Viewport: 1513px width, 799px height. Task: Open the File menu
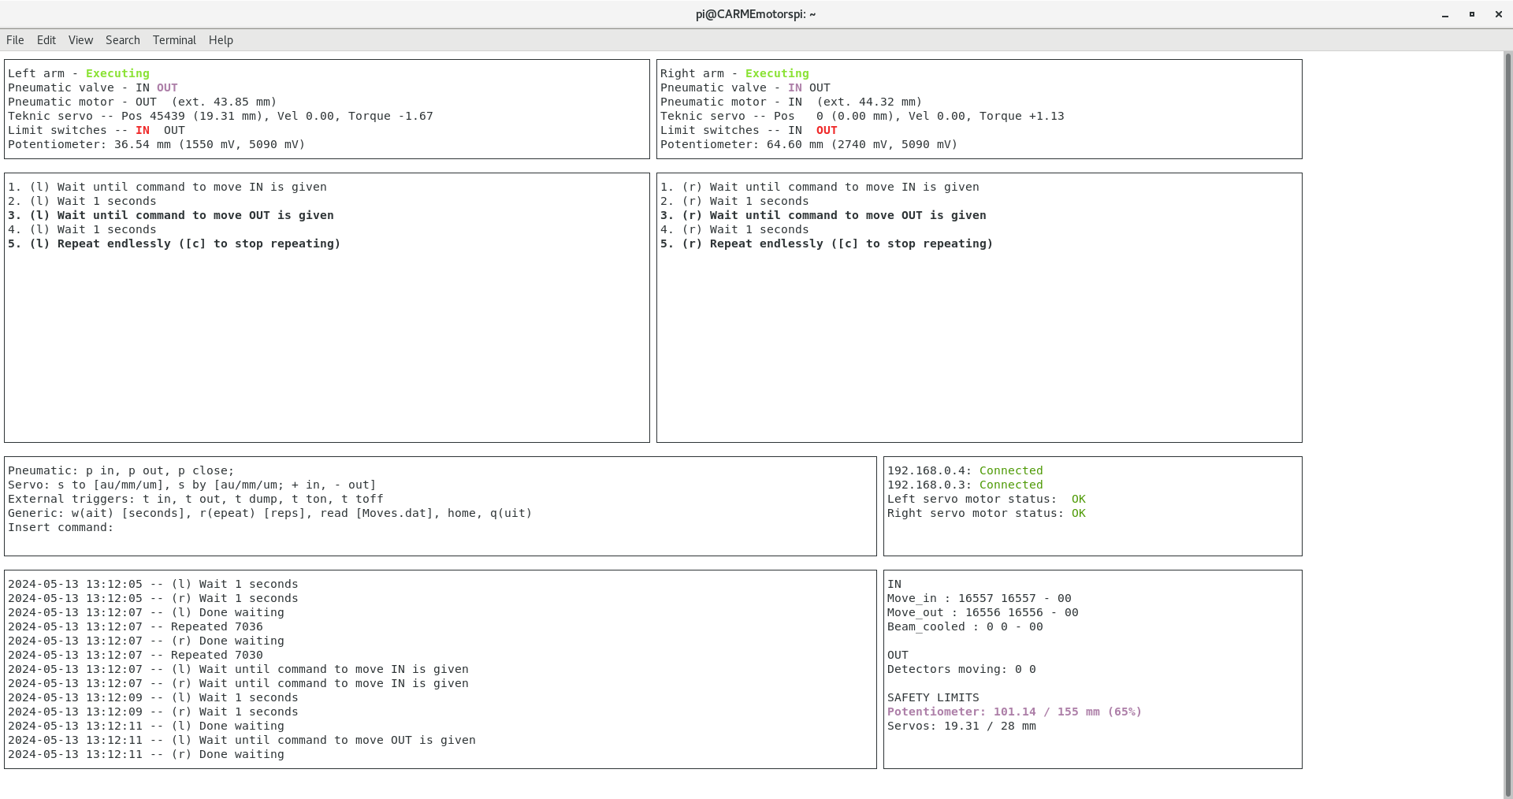[x=15, y=40]
